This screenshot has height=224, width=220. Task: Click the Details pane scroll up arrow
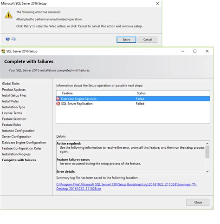[x=207, y=144]
